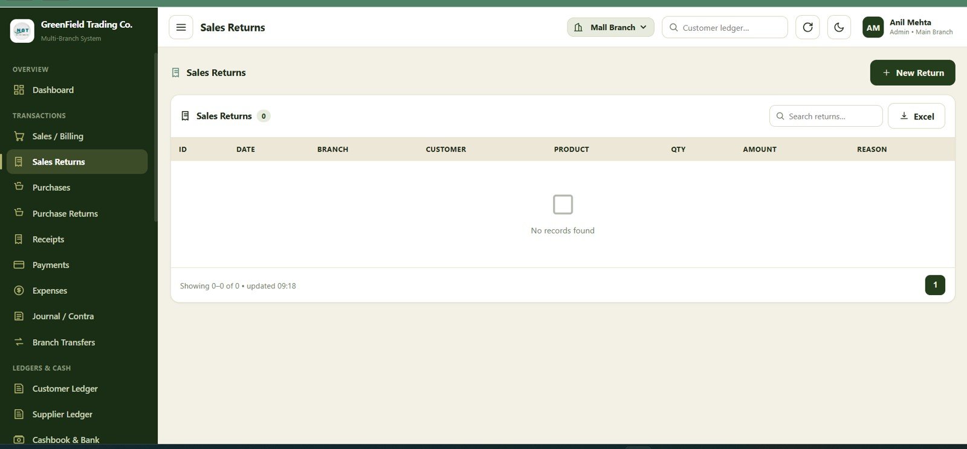Click the download icon on Excel button
The width and height of the screenshot is (967, 449).
point(904,116)
